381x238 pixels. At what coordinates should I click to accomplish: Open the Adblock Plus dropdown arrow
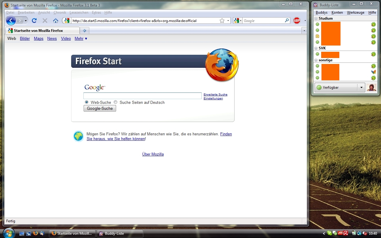point(305,21)
